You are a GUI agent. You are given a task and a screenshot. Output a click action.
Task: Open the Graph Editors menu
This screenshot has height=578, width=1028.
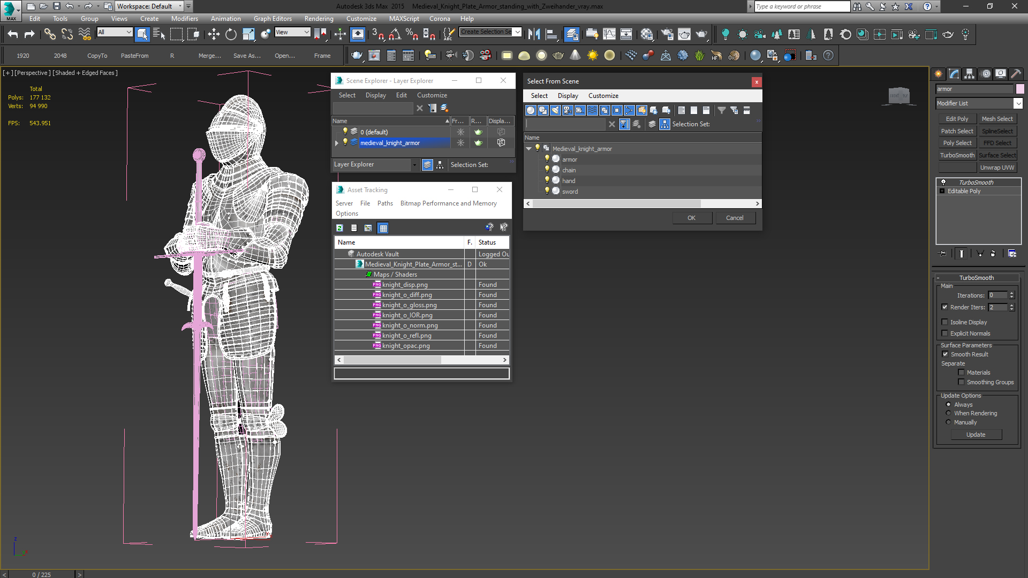[x=272, y=18]
